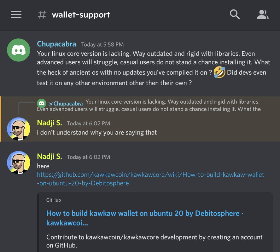Open the github.com kawkawcore wiki URL
The width and height of the screenshot is (280, 252).
point(150,179)
